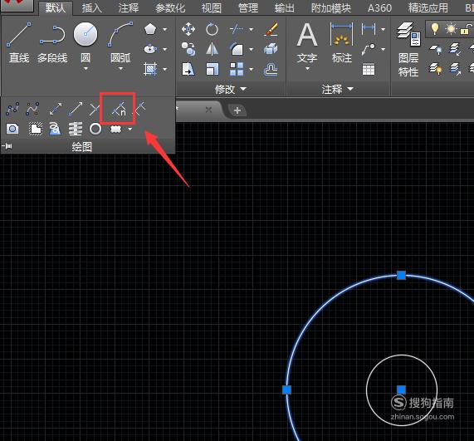Select the 直线 line tool

click(x=19, y=42)
